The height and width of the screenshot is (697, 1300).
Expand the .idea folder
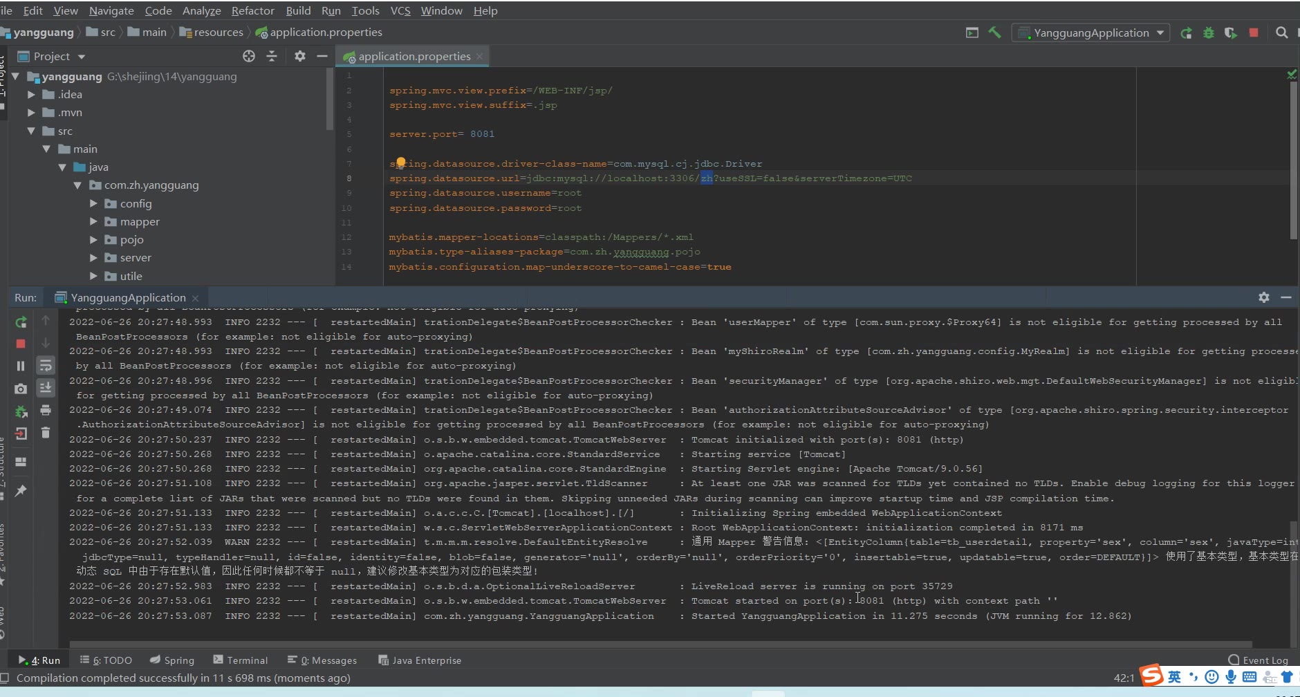(31, 95)
